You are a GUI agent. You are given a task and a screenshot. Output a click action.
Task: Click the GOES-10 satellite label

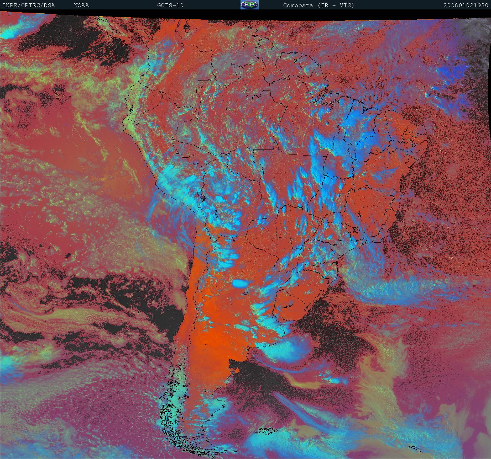click(x=170, y=5)
